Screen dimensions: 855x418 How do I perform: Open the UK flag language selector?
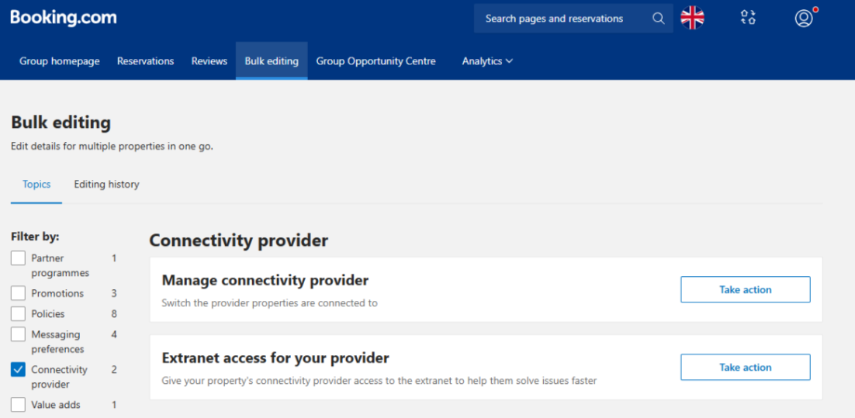(693, 18)
